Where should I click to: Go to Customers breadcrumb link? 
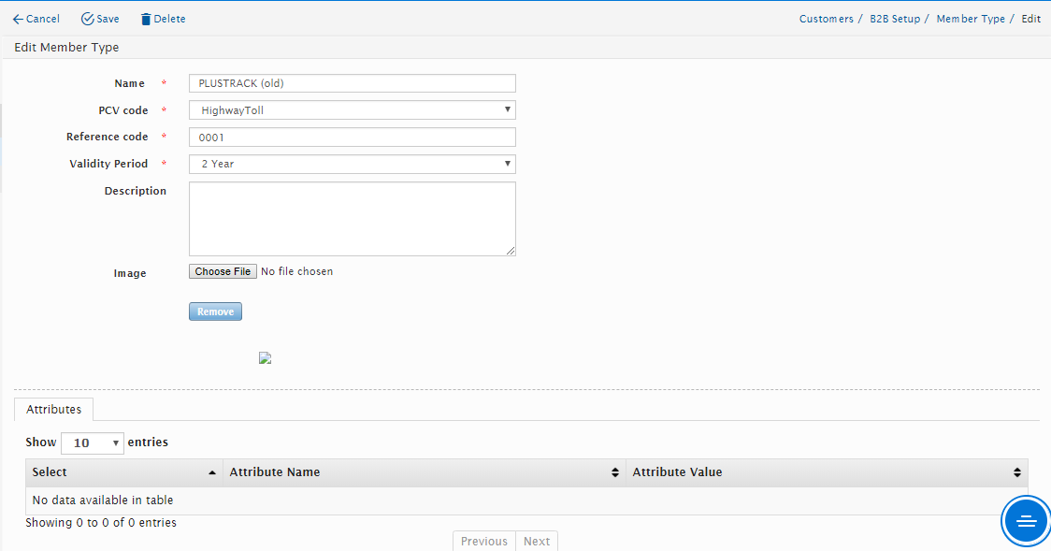pyautogui.click(x=826, y=19)
